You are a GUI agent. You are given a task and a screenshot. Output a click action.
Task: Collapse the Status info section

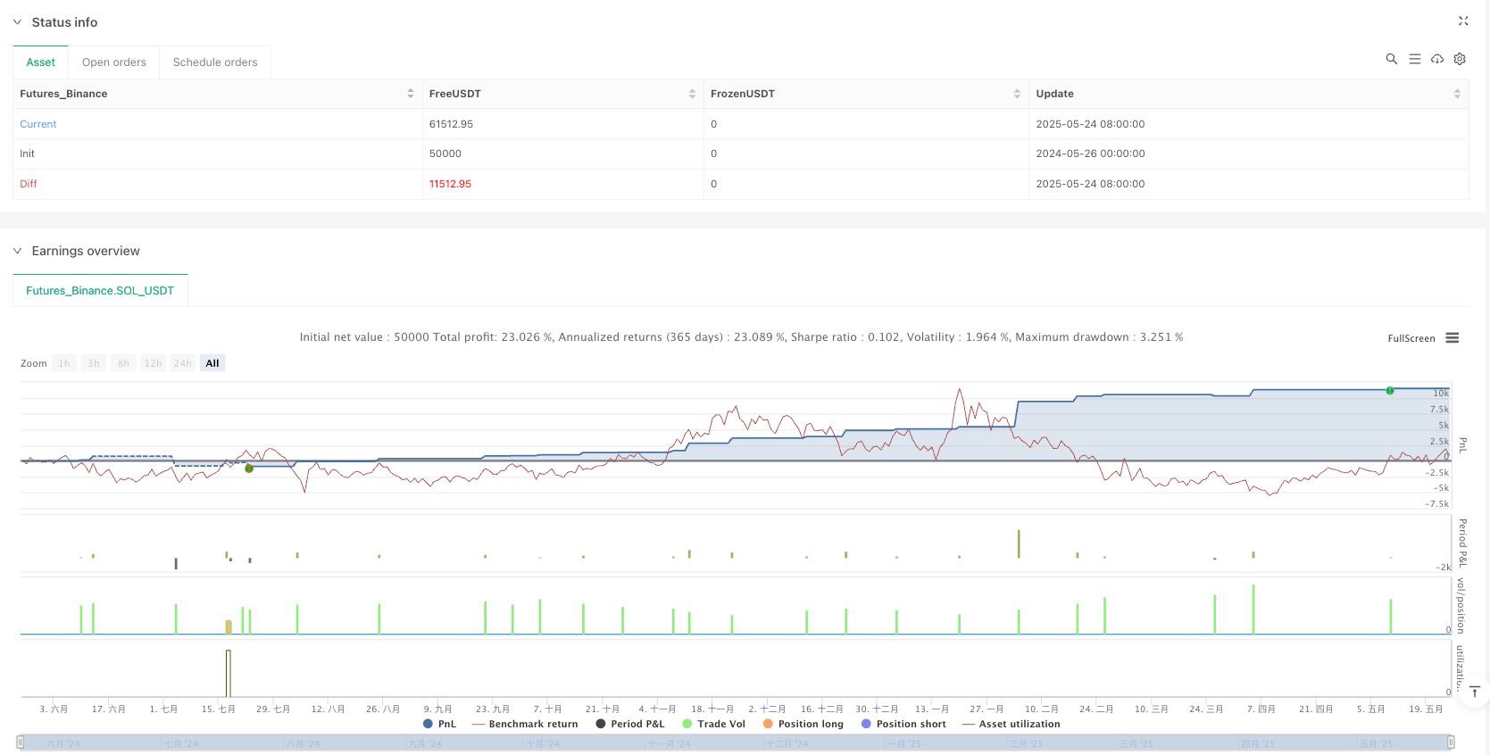pyautogui.click(x=17, y=22)
